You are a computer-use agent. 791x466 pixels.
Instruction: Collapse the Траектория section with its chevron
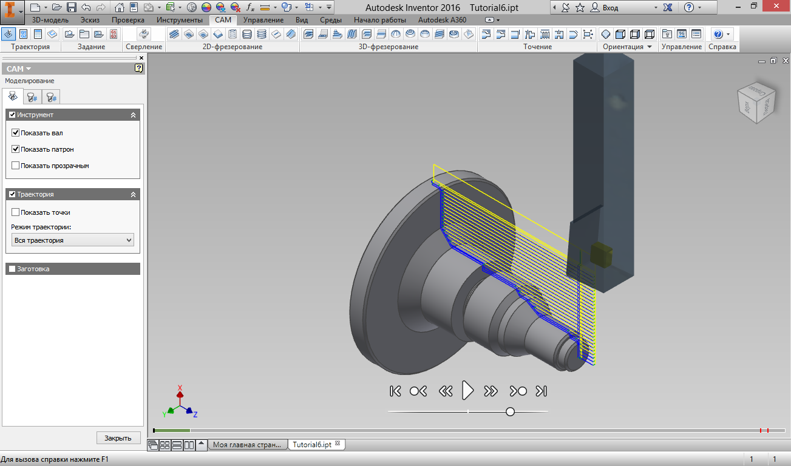click(x=133, y=194)
